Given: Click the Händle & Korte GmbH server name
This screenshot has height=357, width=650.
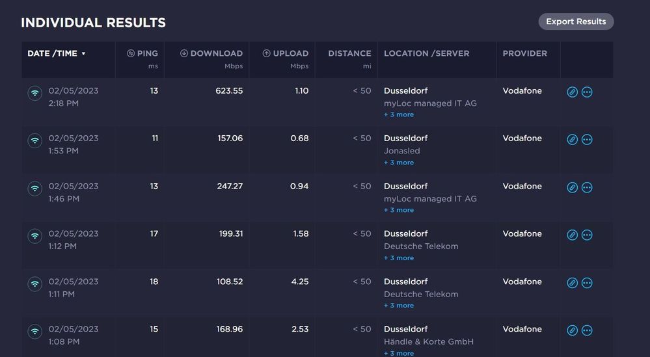Looking at the screenshot, I should [x=429, y=341].
